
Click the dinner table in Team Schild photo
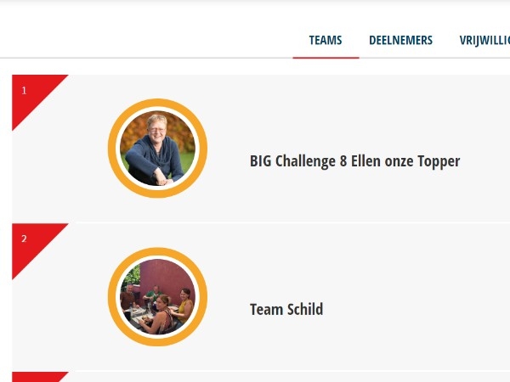click(x=140, y=313)
